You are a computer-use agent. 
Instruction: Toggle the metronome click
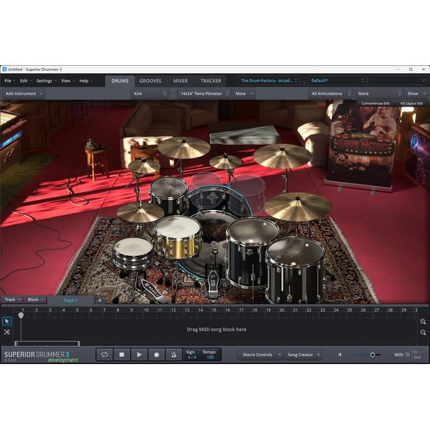(173, 355)
